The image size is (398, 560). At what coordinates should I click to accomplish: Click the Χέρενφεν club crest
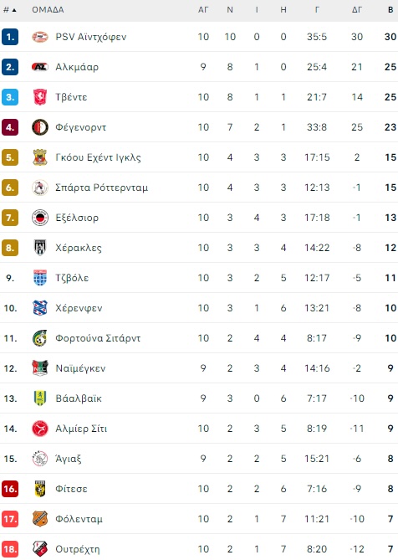point(40,308)
